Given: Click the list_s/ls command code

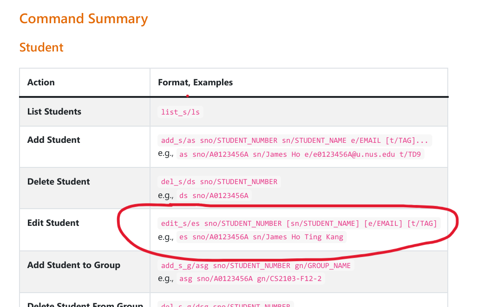Looking at the screenshot, I should [x=180, y=112].
